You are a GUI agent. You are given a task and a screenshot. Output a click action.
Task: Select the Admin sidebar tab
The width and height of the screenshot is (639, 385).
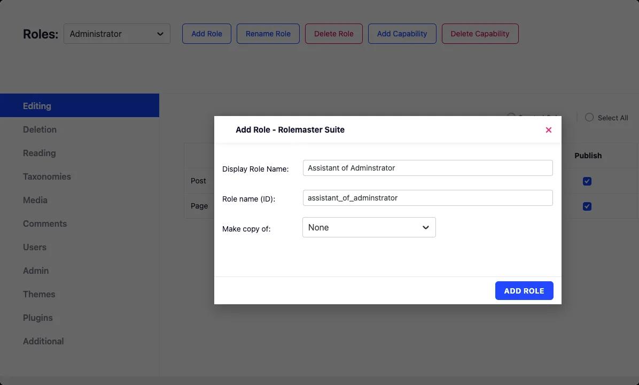click(80, 271)
